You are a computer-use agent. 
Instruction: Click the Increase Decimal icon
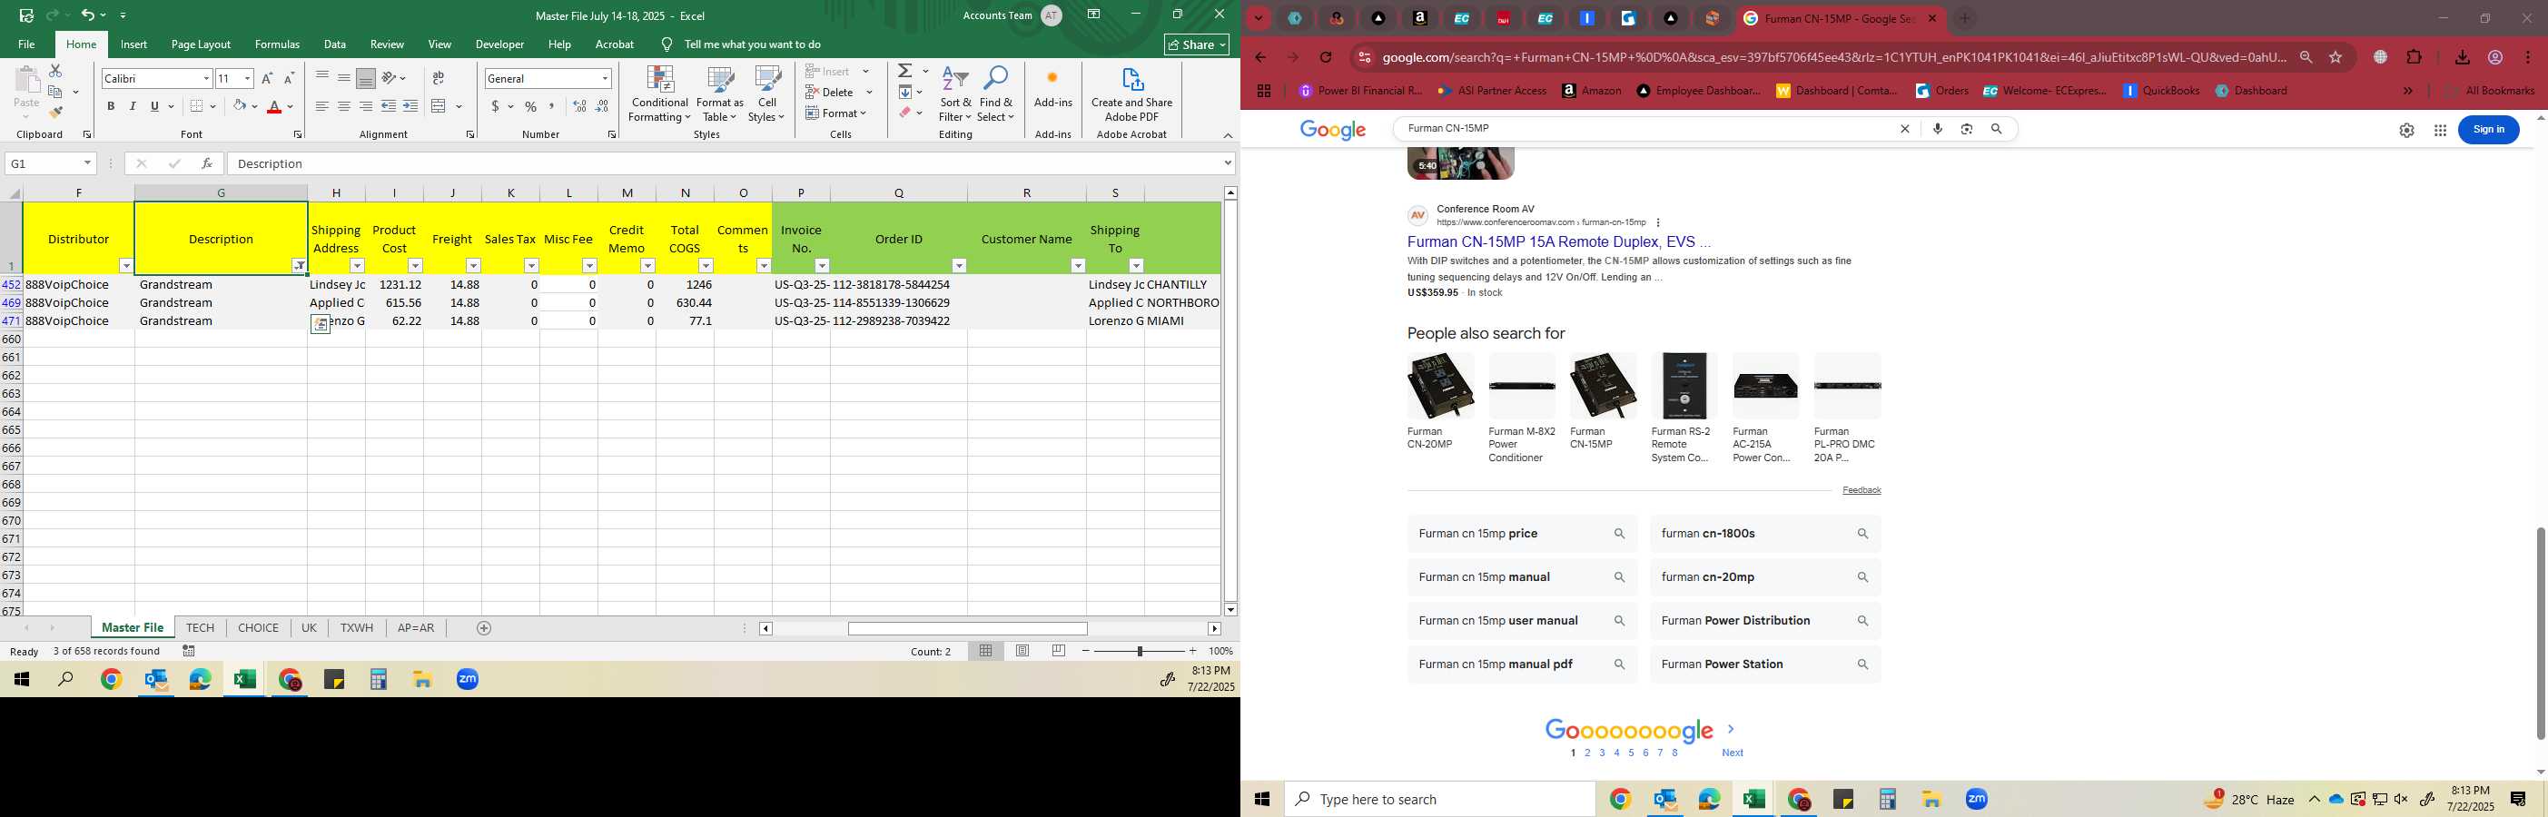pyautogui.click(x=579, y=106)
